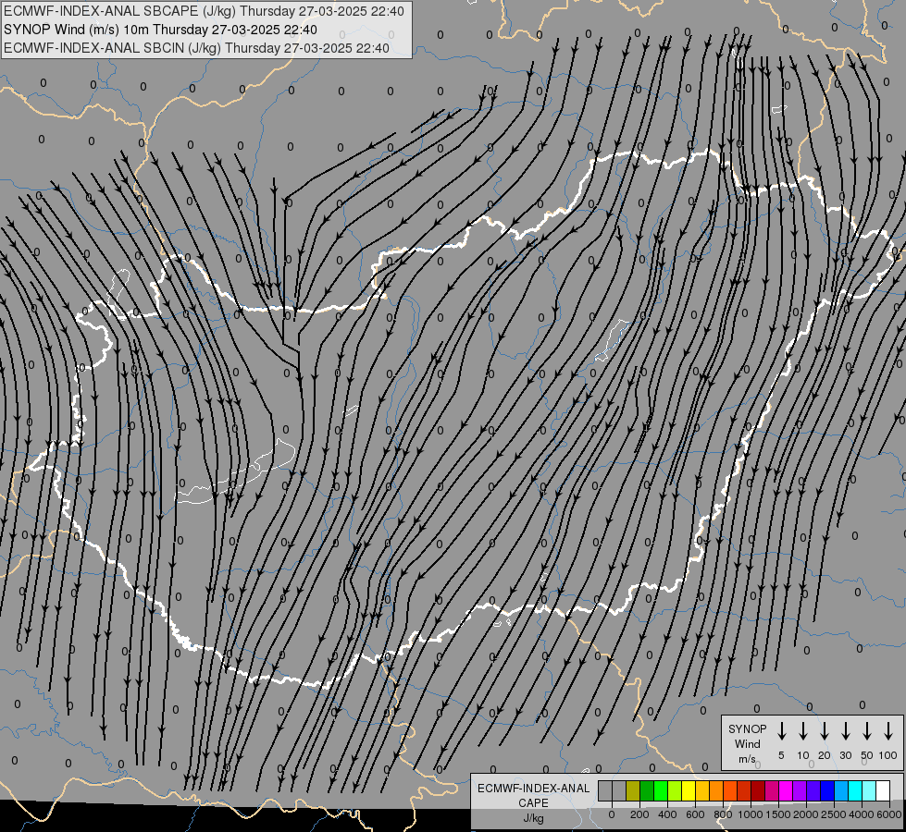Click the '100' wind speed label
Image resolution: width=906 pixels, height=832 pixels.
pyautogui.click(x=888, y=755)
